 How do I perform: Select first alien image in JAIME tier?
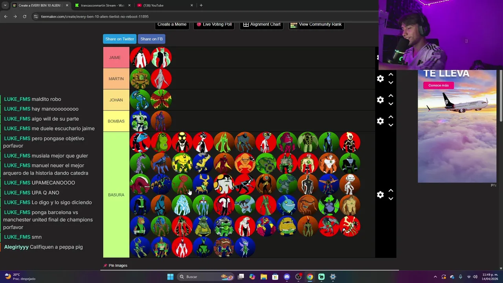point(140,57)
